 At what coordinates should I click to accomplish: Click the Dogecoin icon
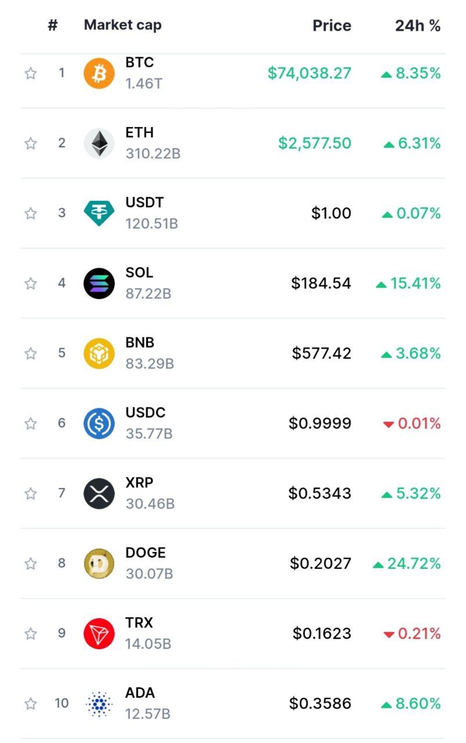(99, 564)
